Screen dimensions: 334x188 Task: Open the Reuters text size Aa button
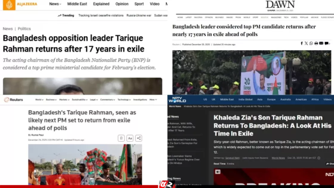click(130, 138)
